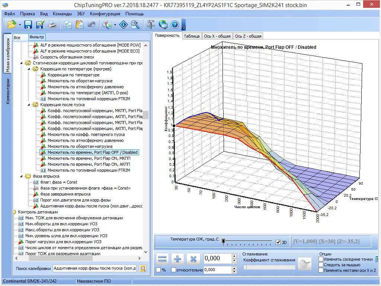The width and height of the screenshot is (381, 286).
Task: Select the Все tab in calibration list
Action: tap(20, 38)
